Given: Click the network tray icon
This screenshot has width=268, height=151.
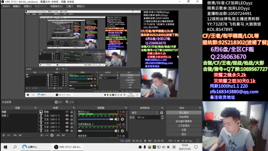Looking at the screenshot, I should coord(159,147).
